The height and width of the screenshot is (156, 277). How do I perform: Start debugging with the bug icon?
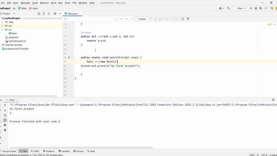pyautogui.click(x=256, y=8)
